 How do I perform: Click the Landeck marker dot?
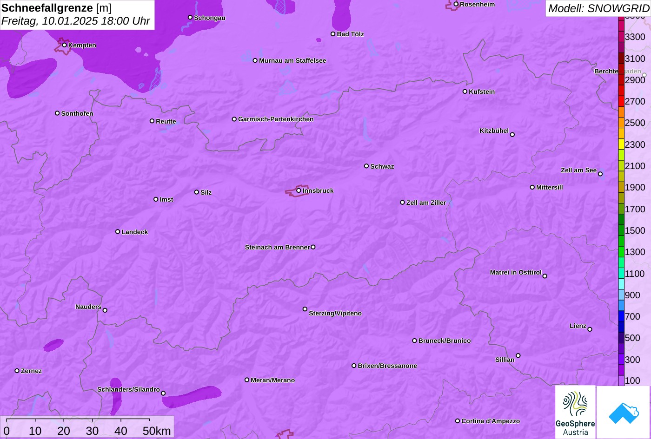pyautogui.click(x=118, y=232)
